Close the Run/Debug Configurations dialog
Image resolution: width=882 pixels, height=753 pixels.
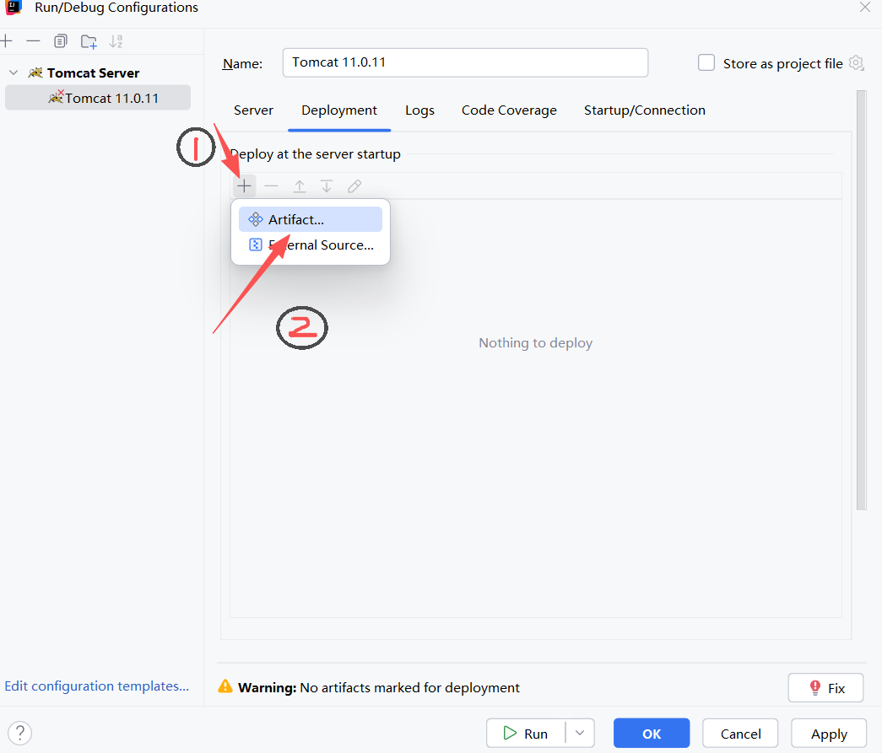(x=865, y=8)
